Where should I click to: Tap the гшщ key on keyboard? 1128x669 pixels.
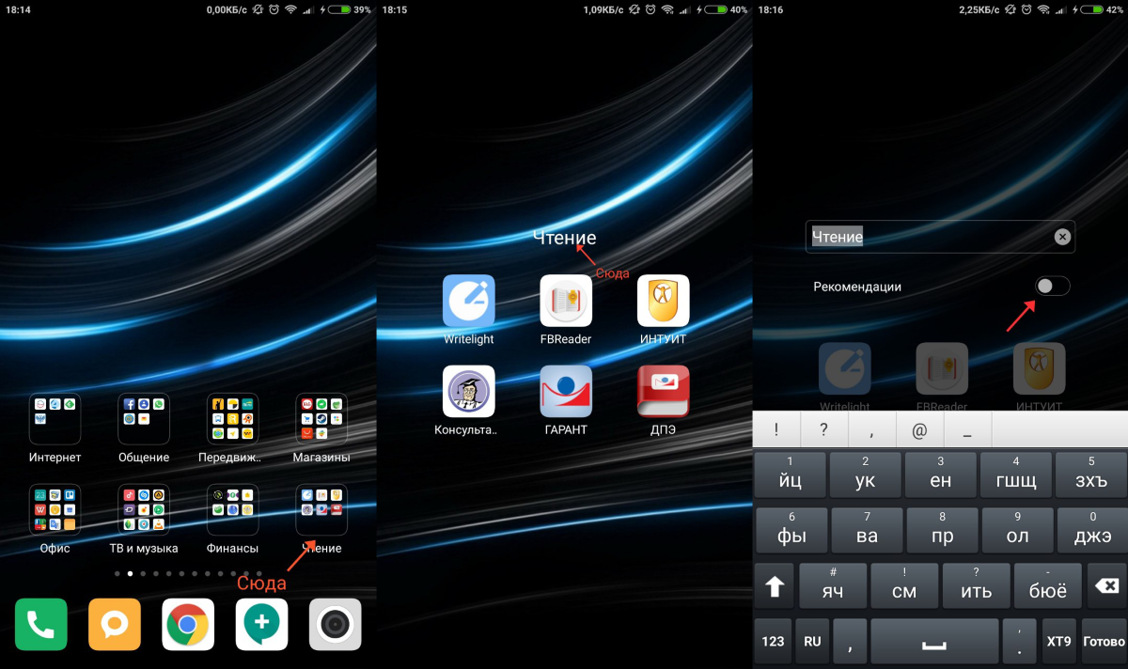1016,475
